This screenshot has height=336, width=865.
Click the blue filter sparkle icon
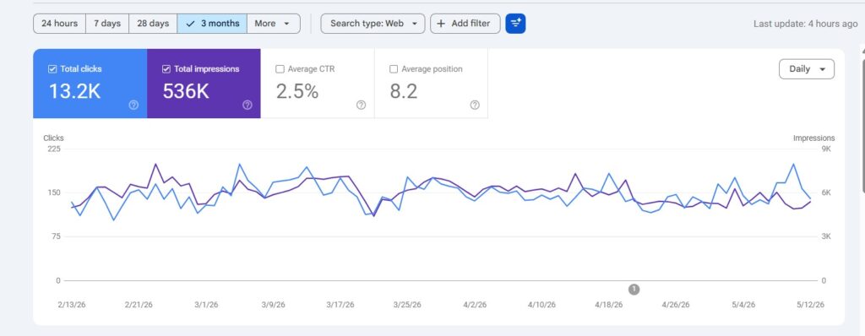tap(515, 24)
